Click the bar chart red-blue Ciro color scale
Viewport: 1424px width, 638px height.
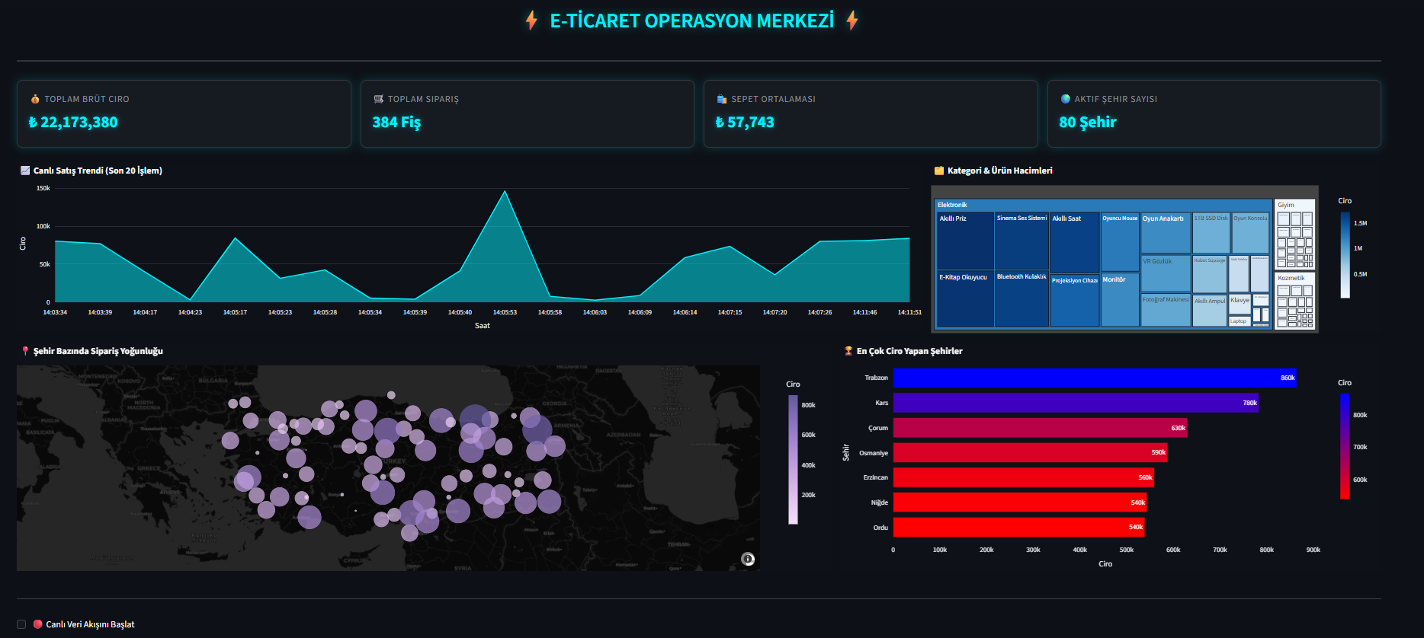(x=1345, y=446)
